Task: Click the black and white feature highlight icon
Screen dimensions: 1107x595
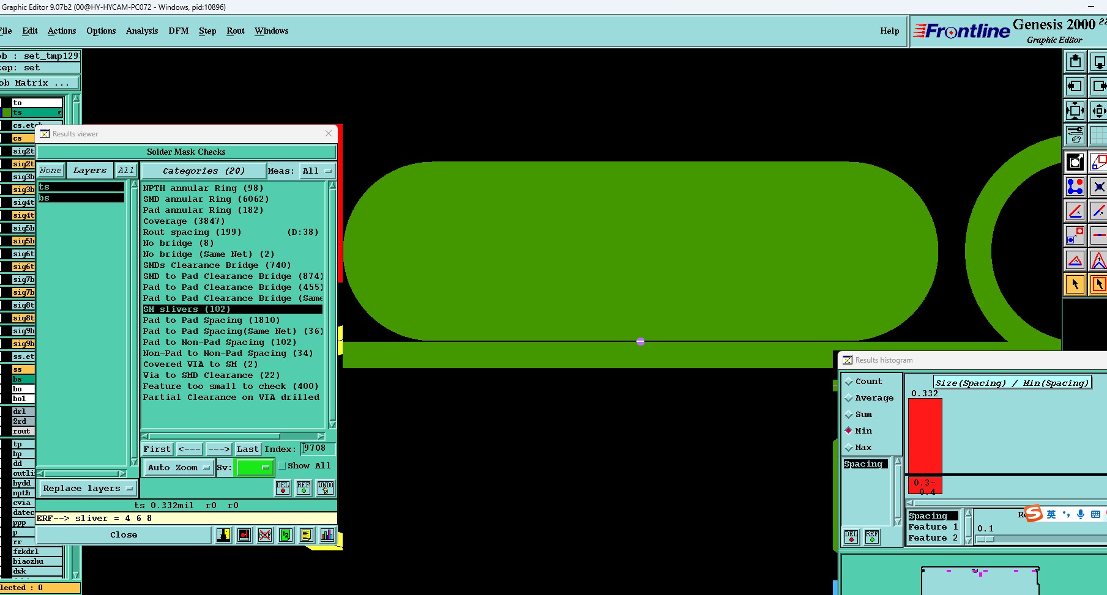Action: (x=1075, y=162)
